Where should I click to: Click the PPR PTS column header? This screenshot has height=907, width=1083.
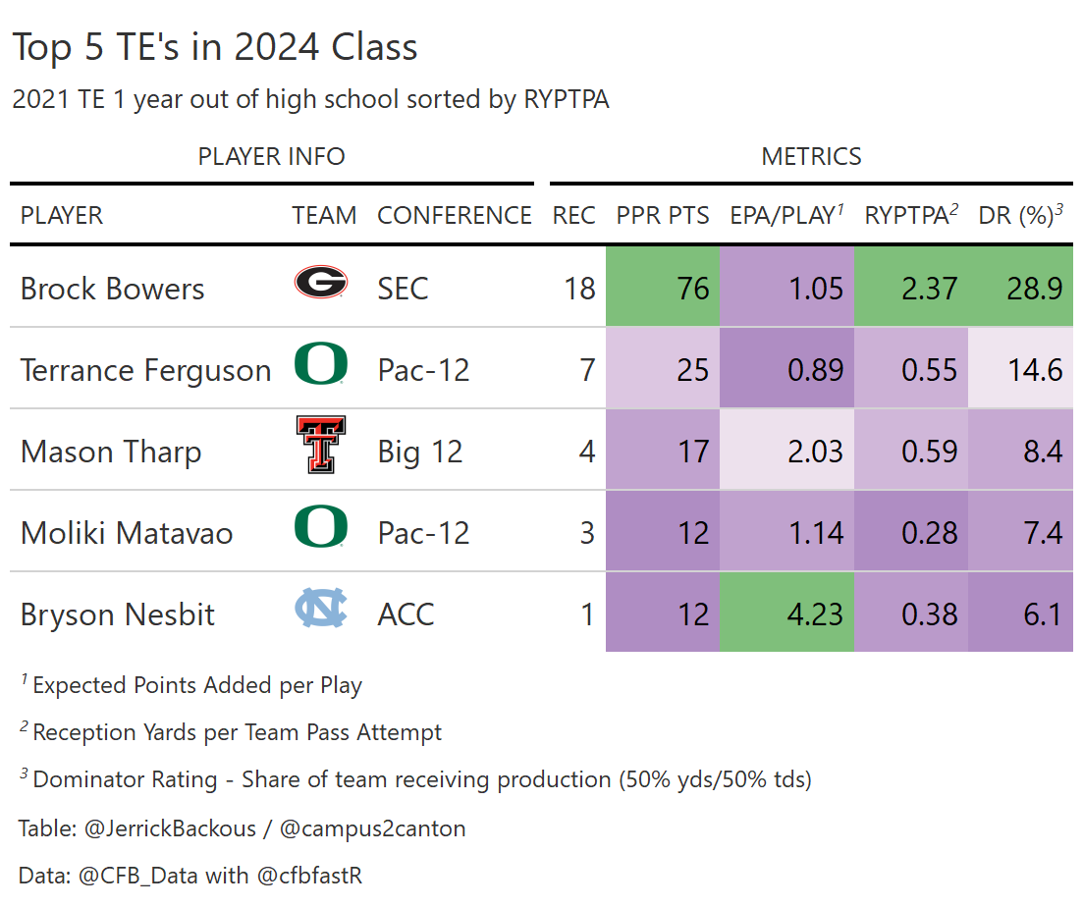663,215
